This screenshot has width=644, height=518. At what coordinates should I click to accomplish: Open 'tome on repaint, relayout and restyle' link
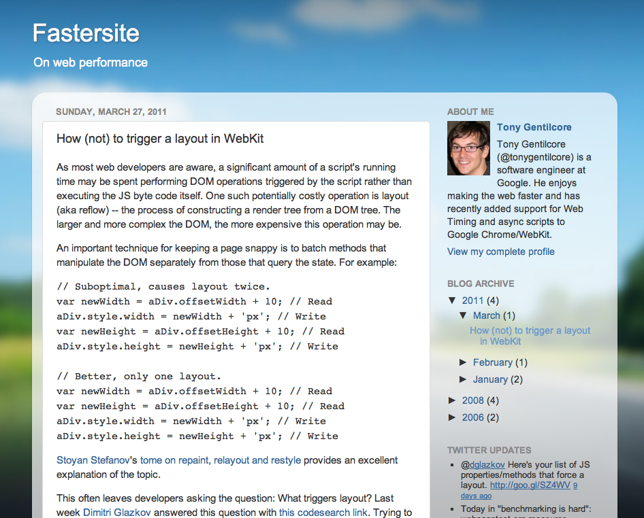point(221,460)
